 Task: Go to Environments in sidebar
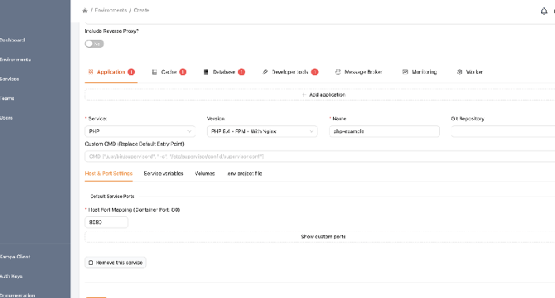coord(15,60)
